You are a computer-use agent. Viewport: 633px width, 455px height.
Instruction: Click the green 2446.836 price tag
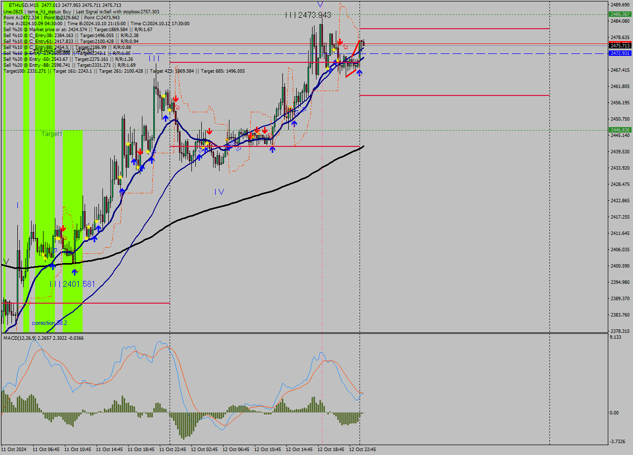pyautogui.click(x=620, y=130)
